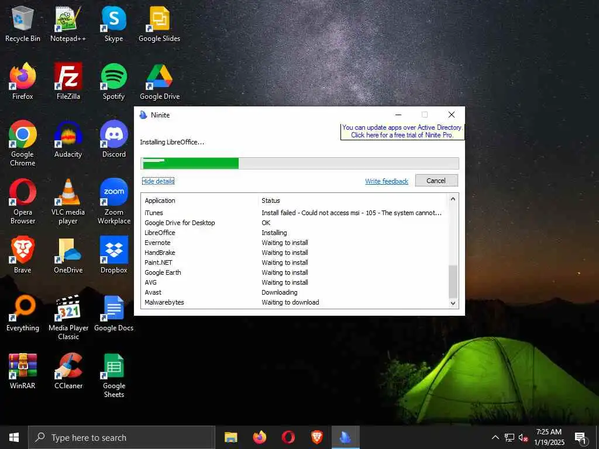Select the Firefox desktop shortcut

coord(23,82)
